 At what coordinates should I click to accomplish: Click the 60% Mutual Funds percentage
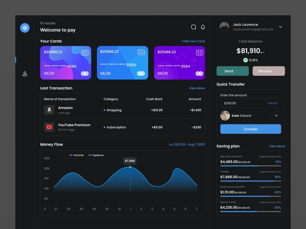(278, 208)
